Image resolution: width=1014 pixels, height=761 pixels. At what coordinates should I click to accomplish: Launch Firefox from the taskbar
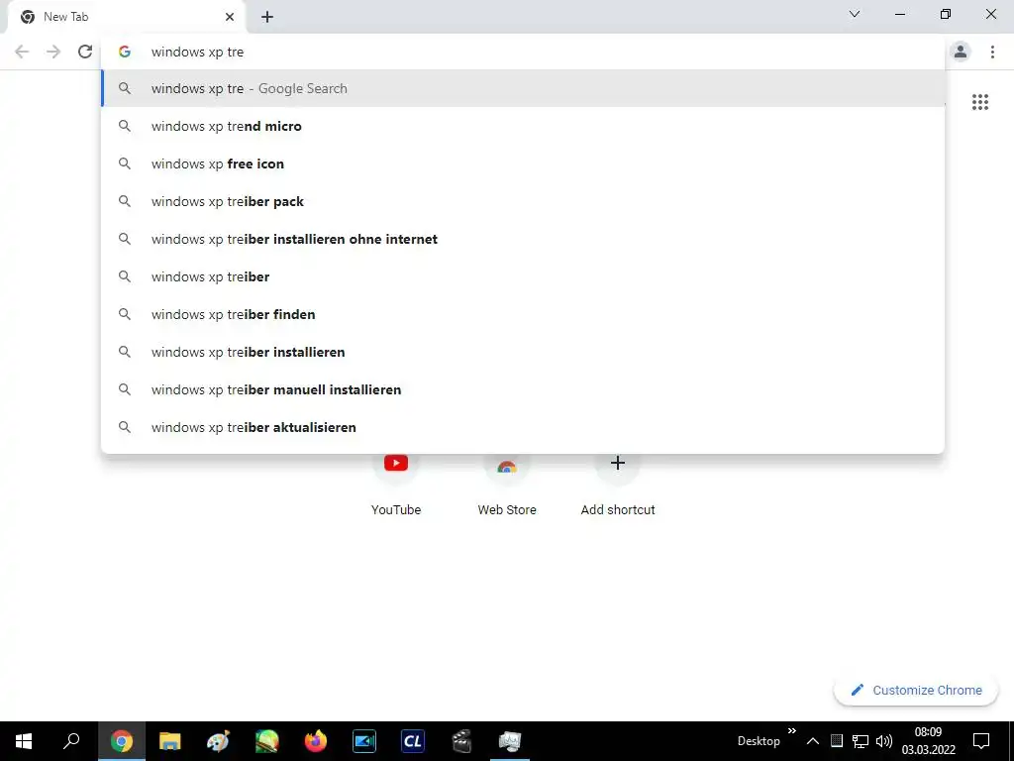[x=316, y=741]
